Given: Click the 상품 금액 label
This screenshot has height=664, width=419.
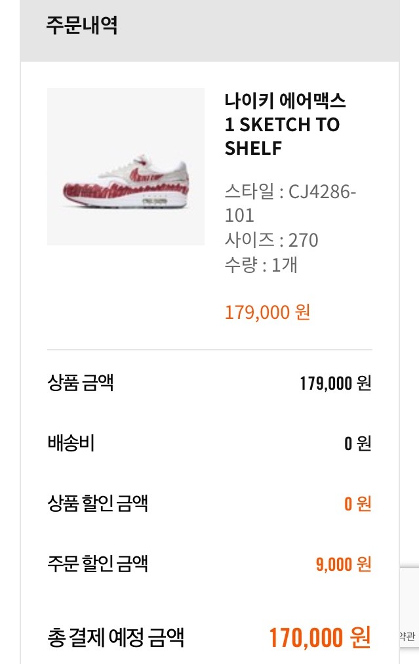Looking at the screenshot, I should (x=81, y=383).
